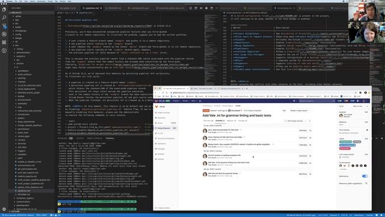The height and width of the screenshot is (217, 385).
Task: Open git_submodules.md in explorer
Action: tap(27, 169)
